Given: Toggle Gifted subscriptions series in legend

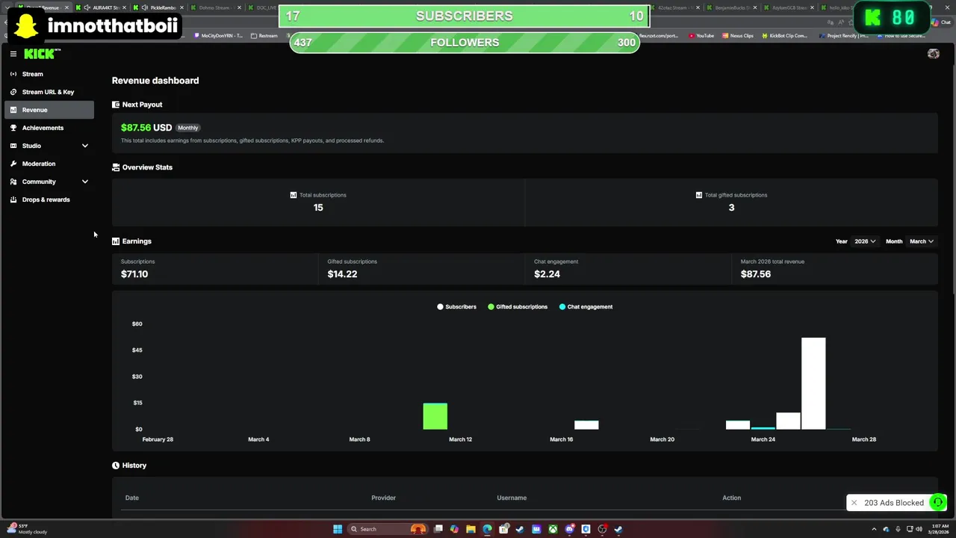Looking at the screenshot, I should (x=518, y=307).
